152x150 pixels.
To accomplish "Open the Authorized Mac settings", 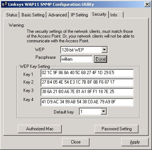I will (40, 129).
